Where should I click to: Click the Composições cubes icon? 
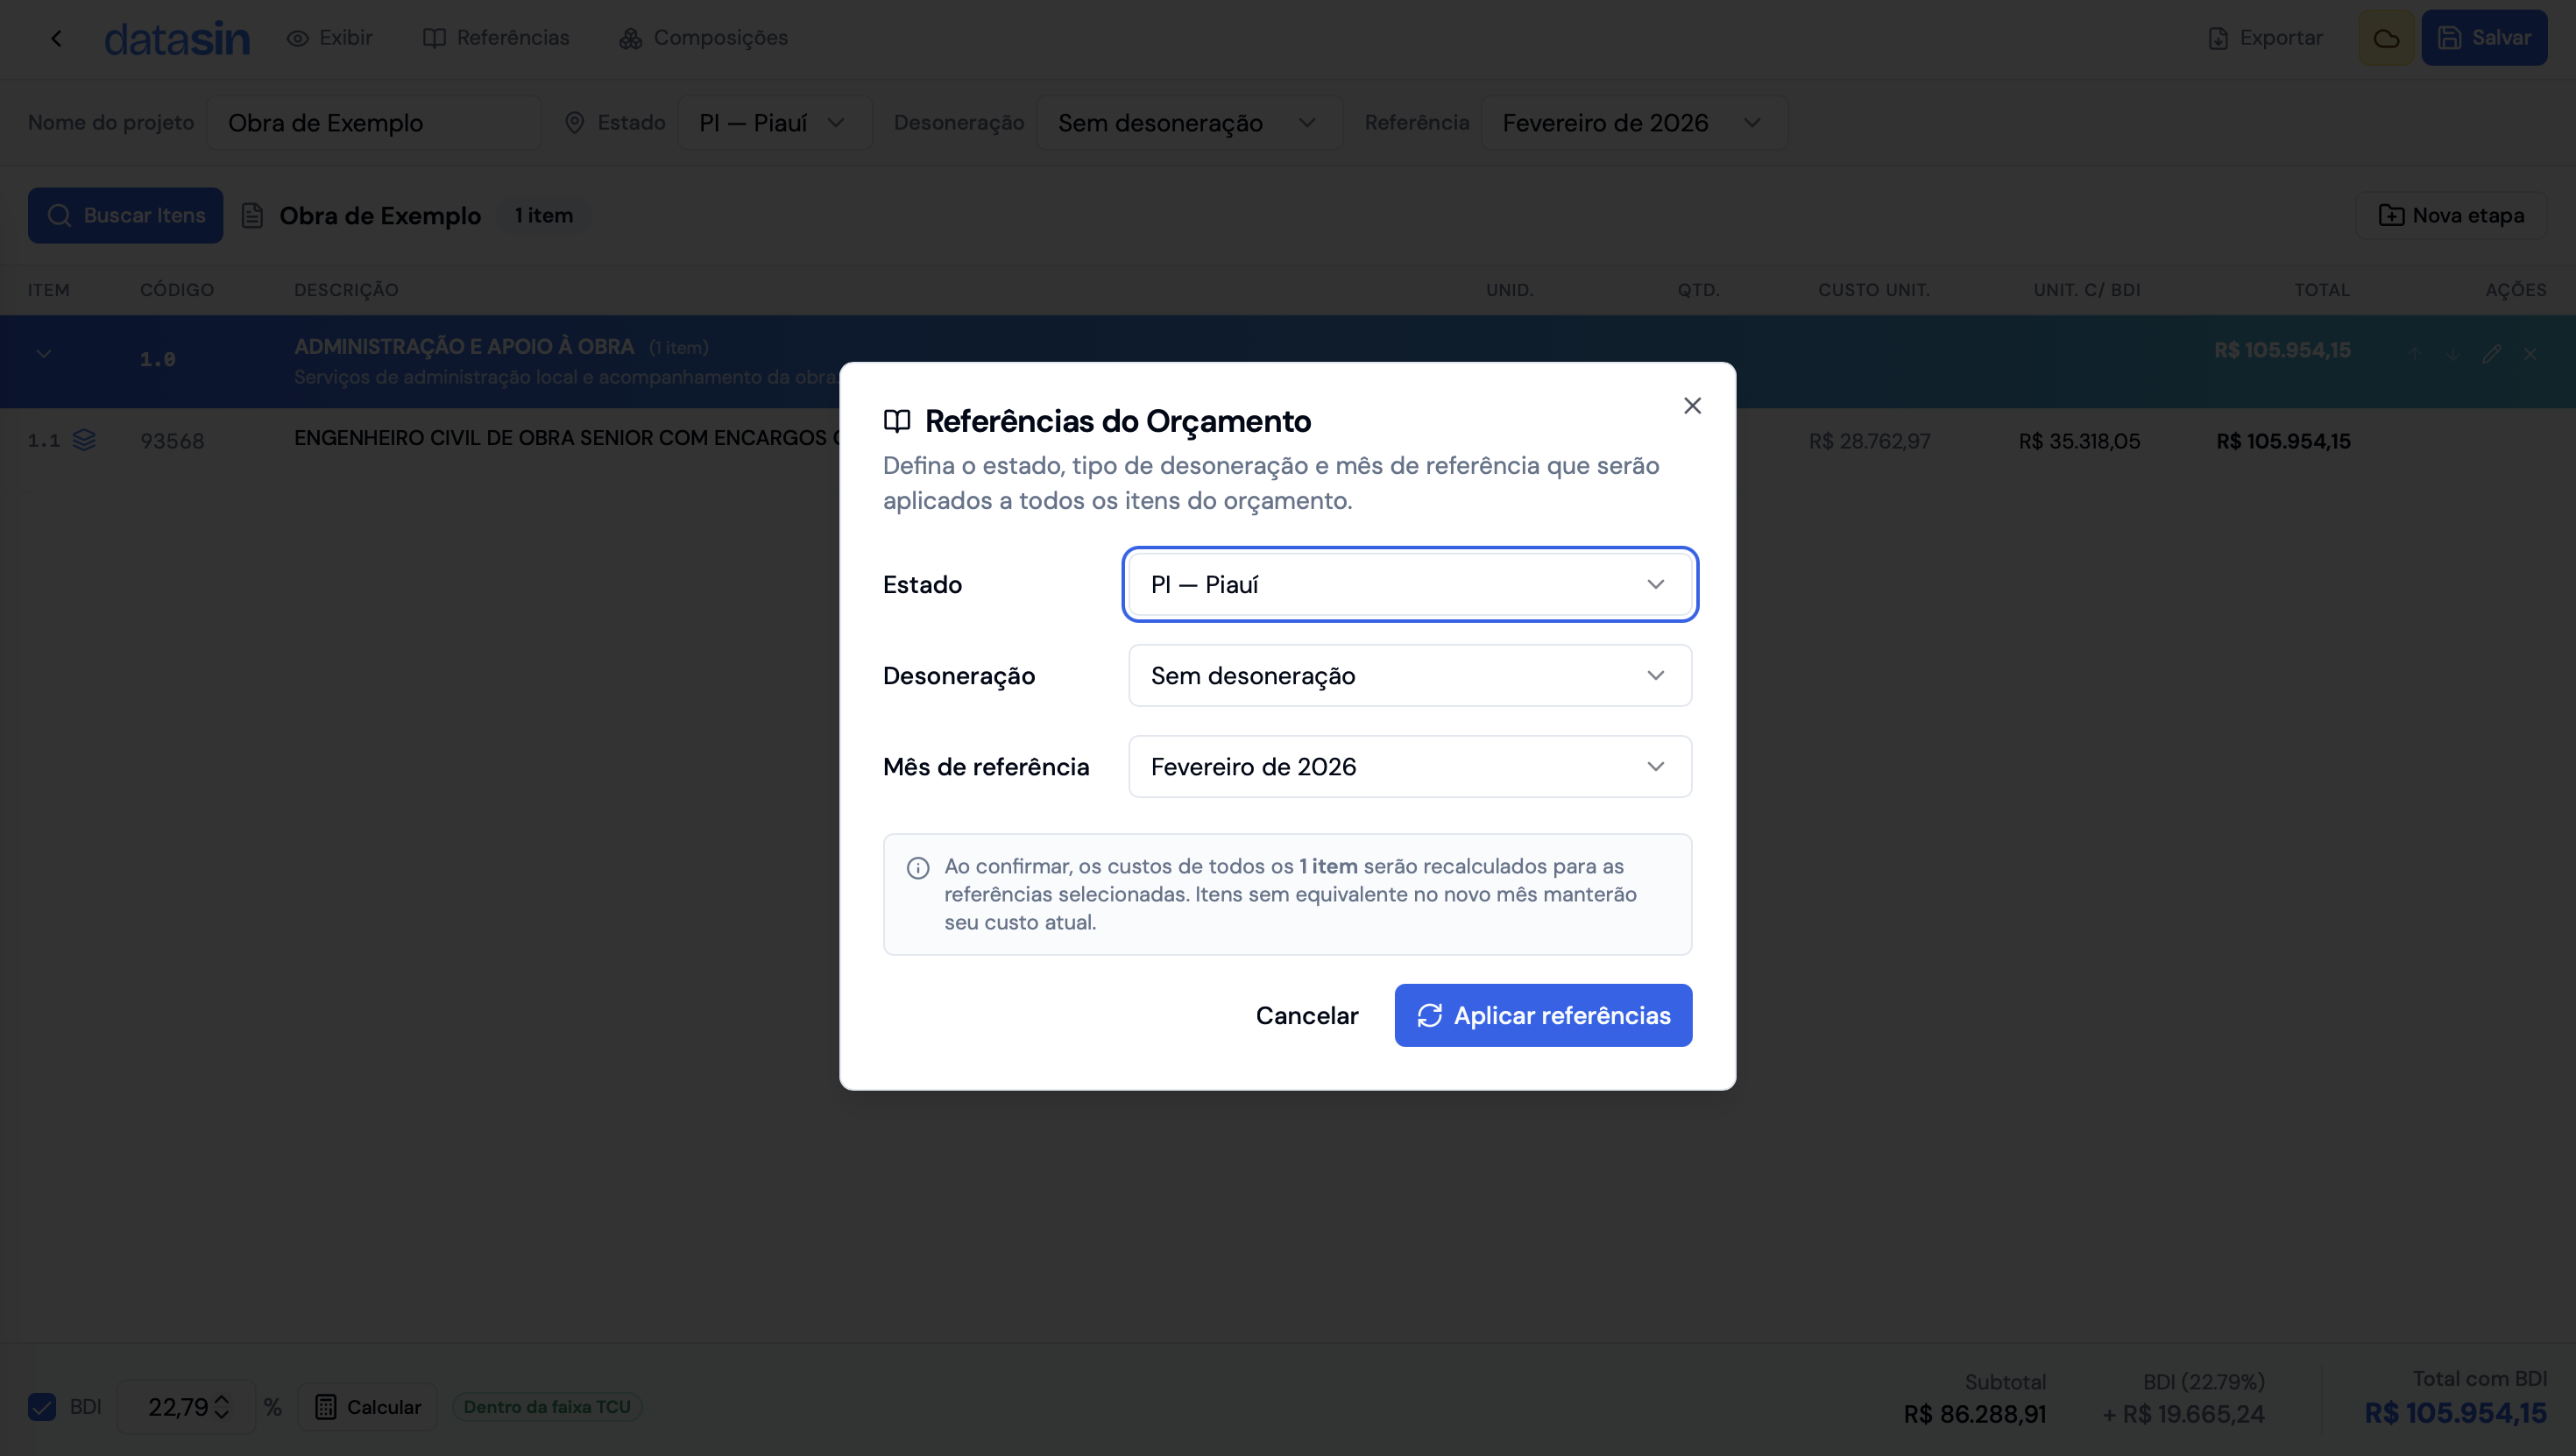(x=630, y=38)
